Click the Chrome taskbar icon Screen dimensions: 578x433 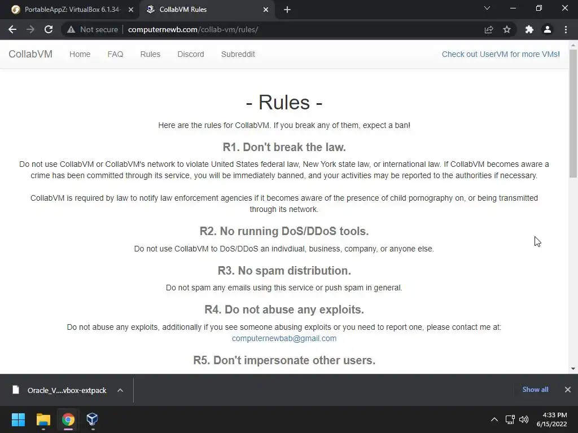coord(68,419)
